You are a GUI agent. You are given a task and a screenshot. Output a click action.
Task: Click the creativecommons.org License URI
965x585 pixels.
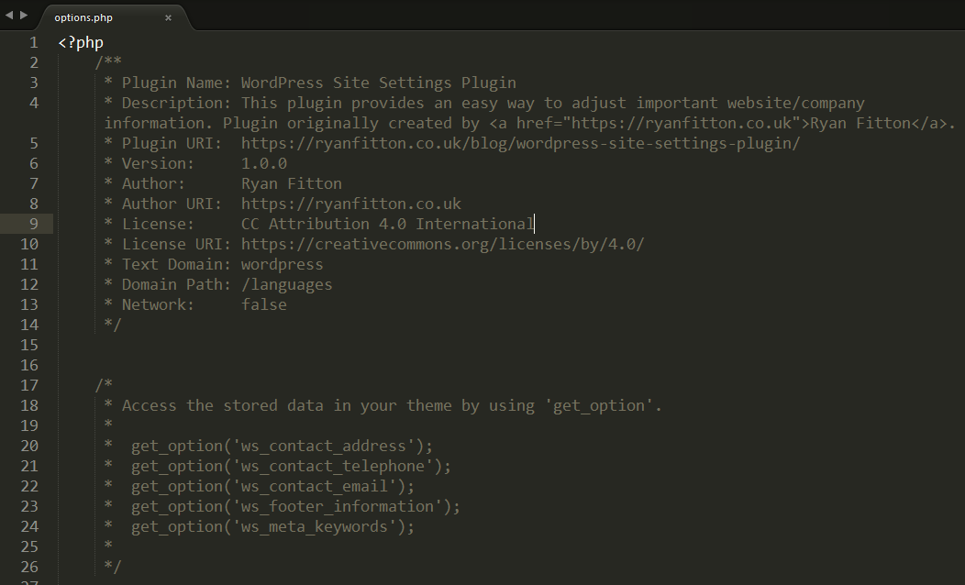pos(442,244)
